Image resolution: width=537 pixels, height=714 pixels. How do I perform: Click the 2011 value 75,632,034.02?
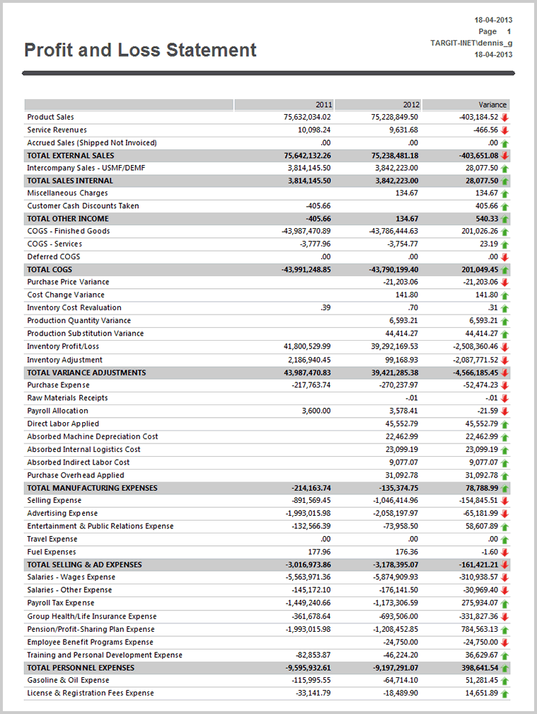[x=307, y=117]
